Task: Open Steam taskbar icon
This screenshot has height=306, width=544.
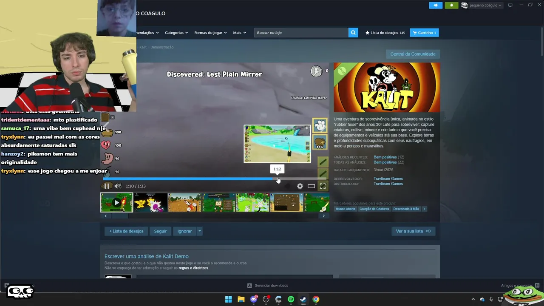Action: (303, 299)
